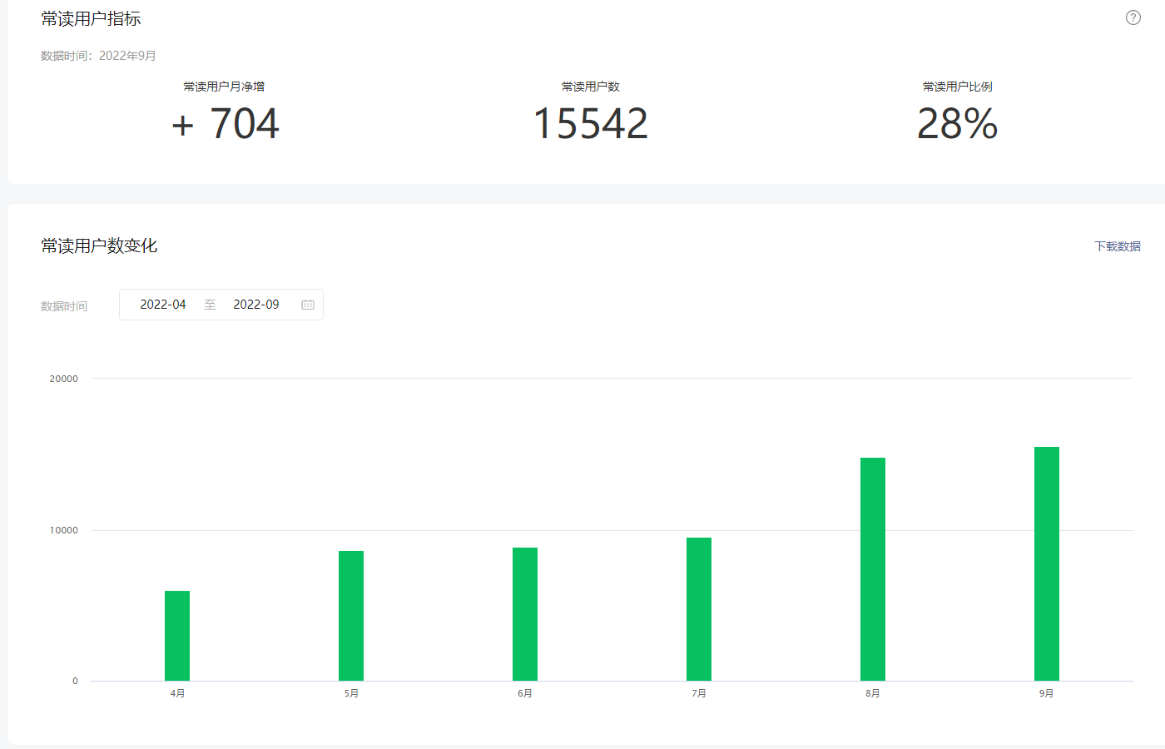
Task: Click the 下载数据 download link
Action: 1118,246
